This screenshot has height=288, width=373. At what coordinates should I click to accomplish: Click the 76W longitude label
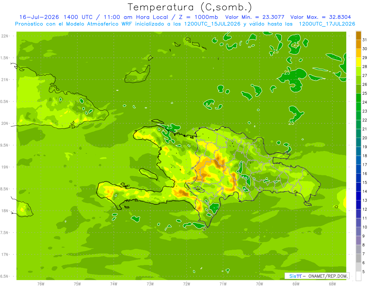[x=41, y=284]
